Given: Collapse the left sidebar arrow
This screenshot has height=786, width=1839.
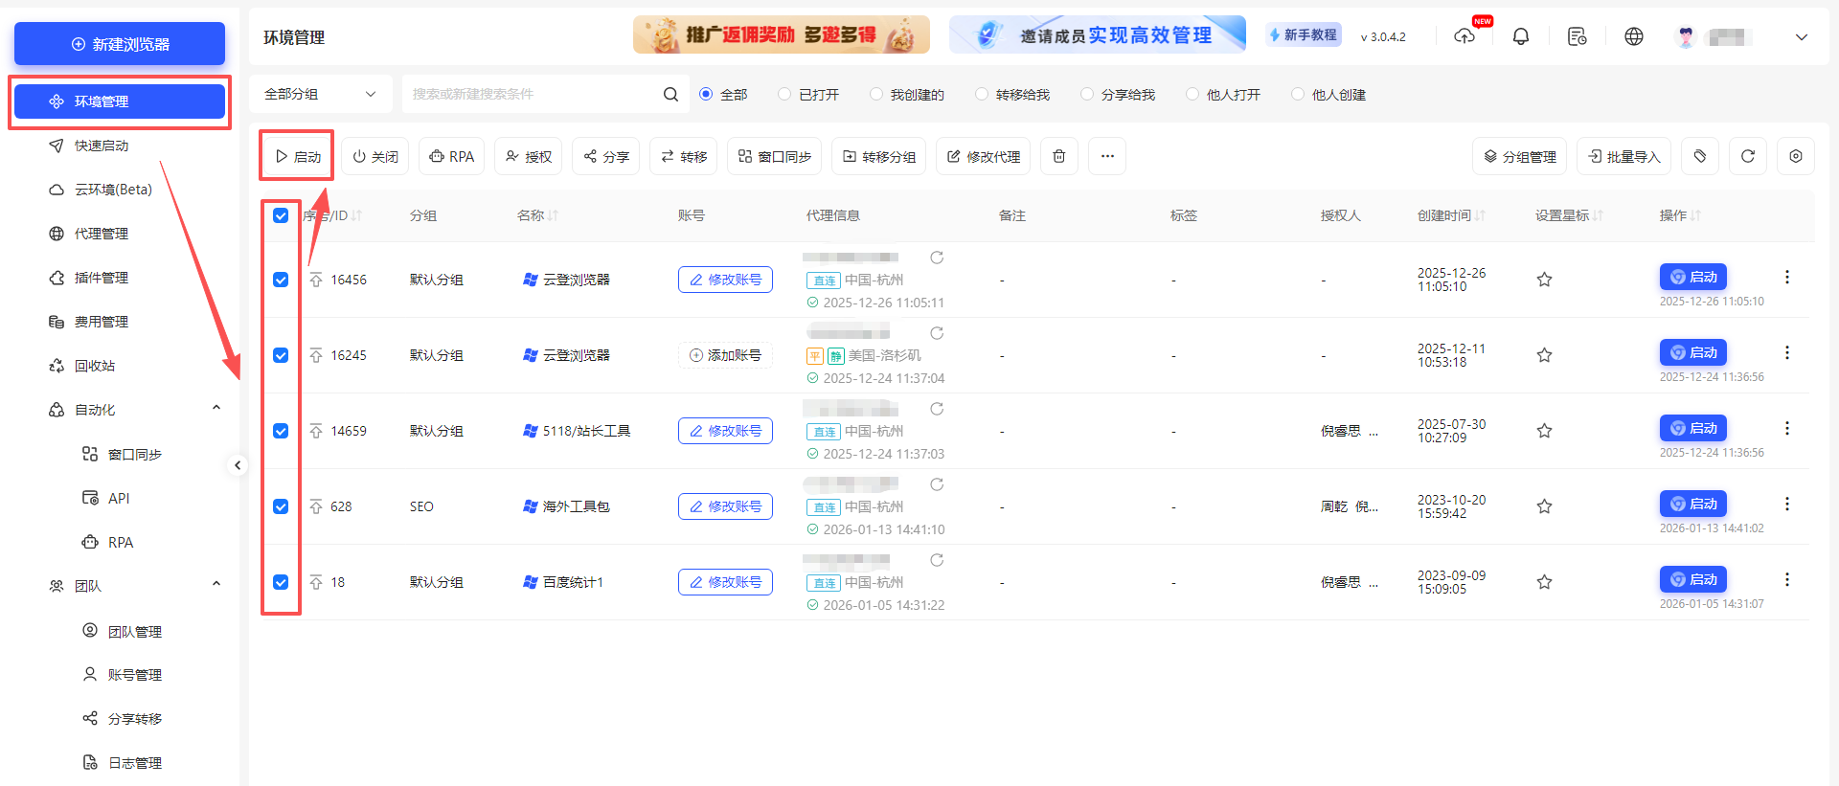Looking at the screenshot, I should click(238, 465).
